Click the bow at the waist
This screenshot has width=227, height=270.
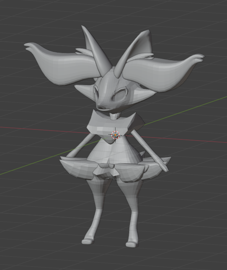(106, 166)
